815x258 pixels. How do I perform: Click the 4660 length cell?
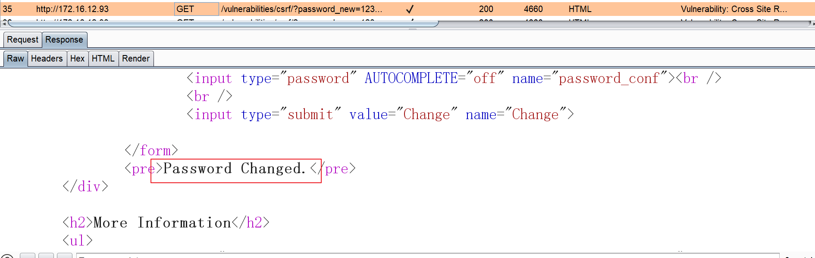pos(533,9)
